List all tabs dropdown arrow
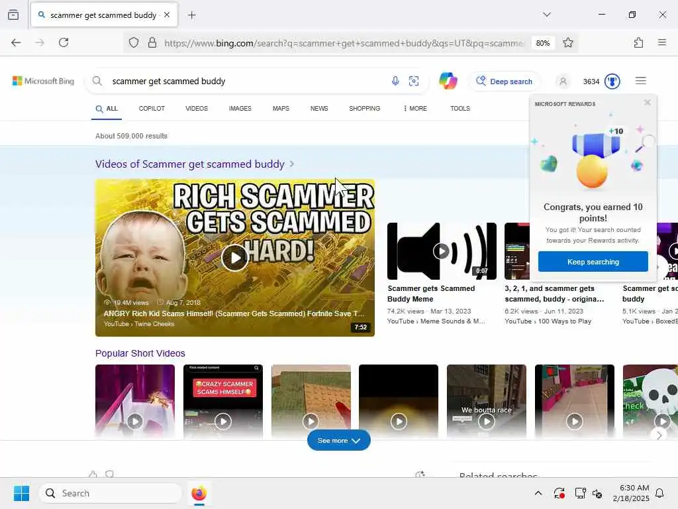 [x=547, y=15]
